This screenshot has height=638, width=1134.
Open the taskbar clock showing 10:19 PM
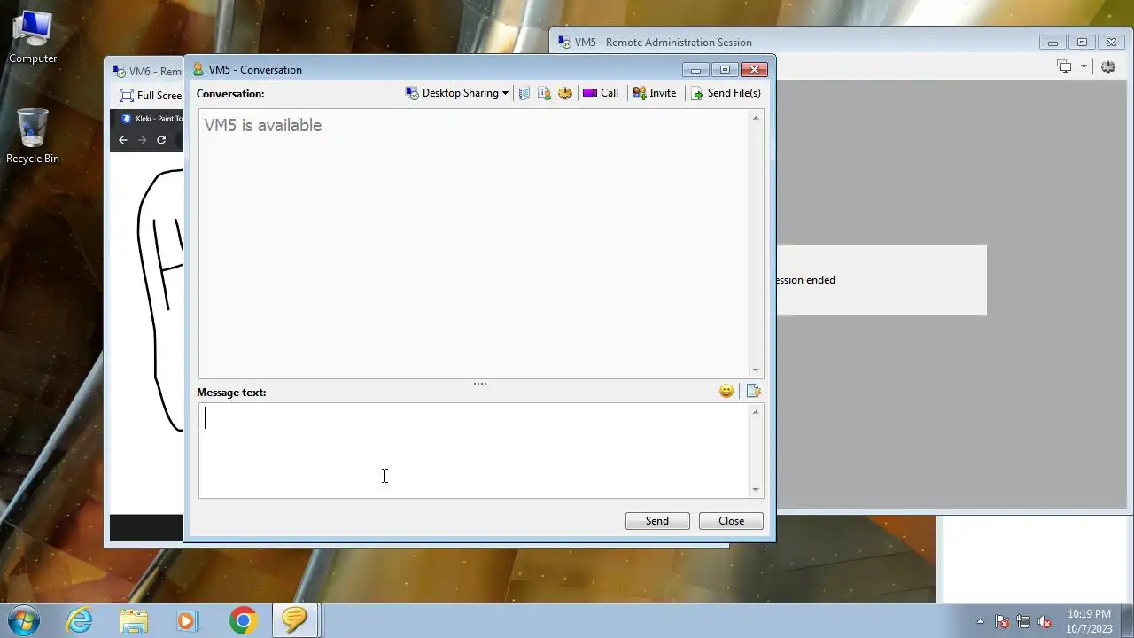point(1089,621)
